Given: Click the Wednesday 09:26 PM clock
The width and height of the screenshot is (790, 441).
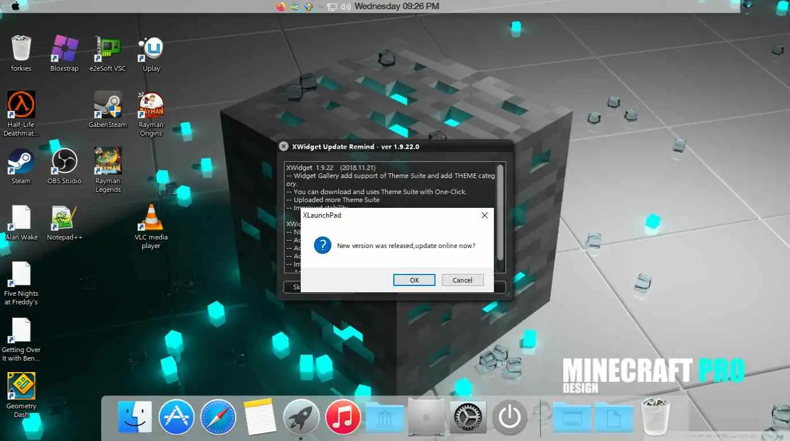Looking at the screenshot, I should pos(397,6).
